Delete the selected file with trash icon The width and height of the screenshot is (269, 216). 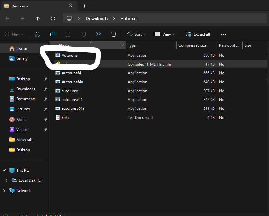point(114,34)
